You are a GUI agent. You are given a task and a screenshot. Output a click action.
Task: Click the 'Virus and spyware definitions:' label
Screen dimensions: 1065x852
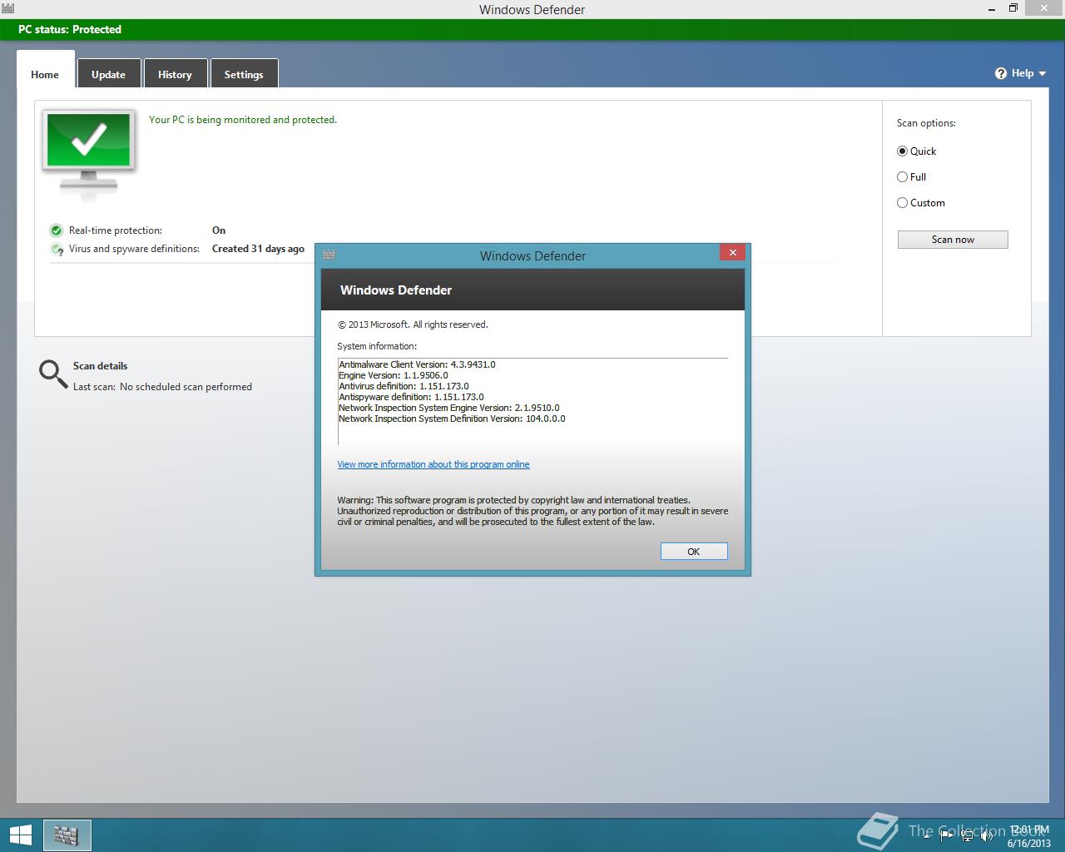click(x=134, y=249)
